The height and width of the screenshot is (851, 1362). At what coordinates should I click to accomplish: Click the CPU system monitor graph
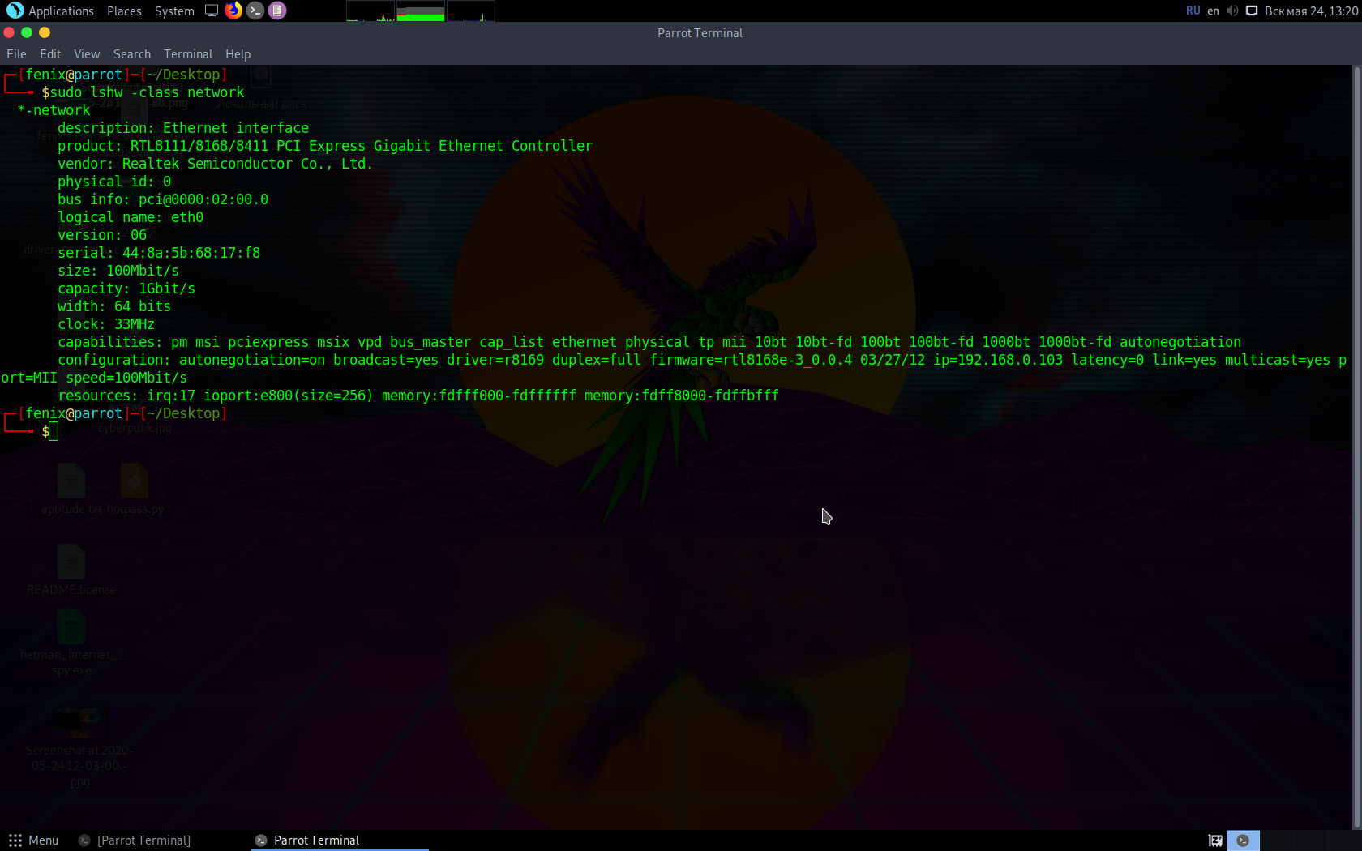(x=370, y=11)
